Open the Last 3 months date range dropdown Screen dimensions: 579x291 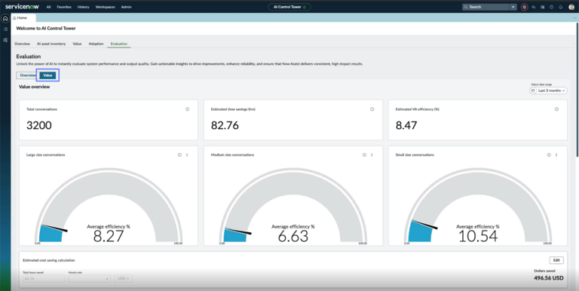[548, 90]
